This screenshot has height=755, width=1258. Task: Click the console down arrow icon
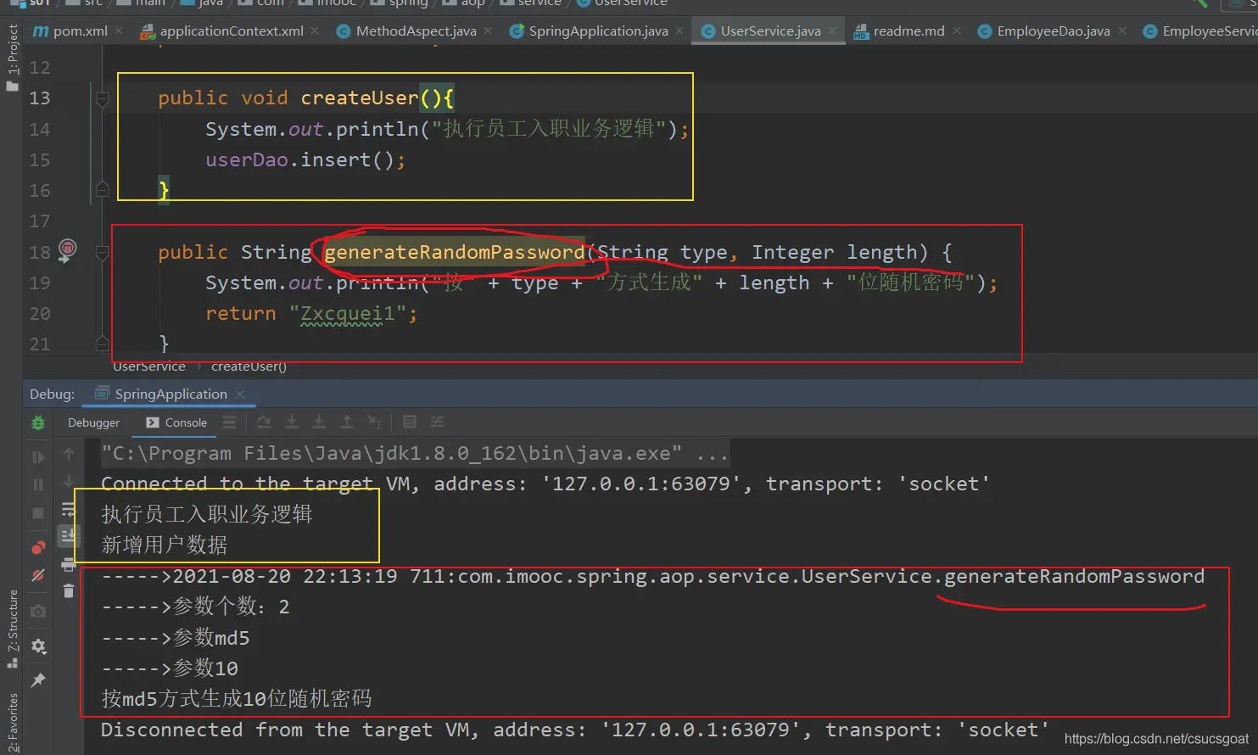tap(69, 482)
